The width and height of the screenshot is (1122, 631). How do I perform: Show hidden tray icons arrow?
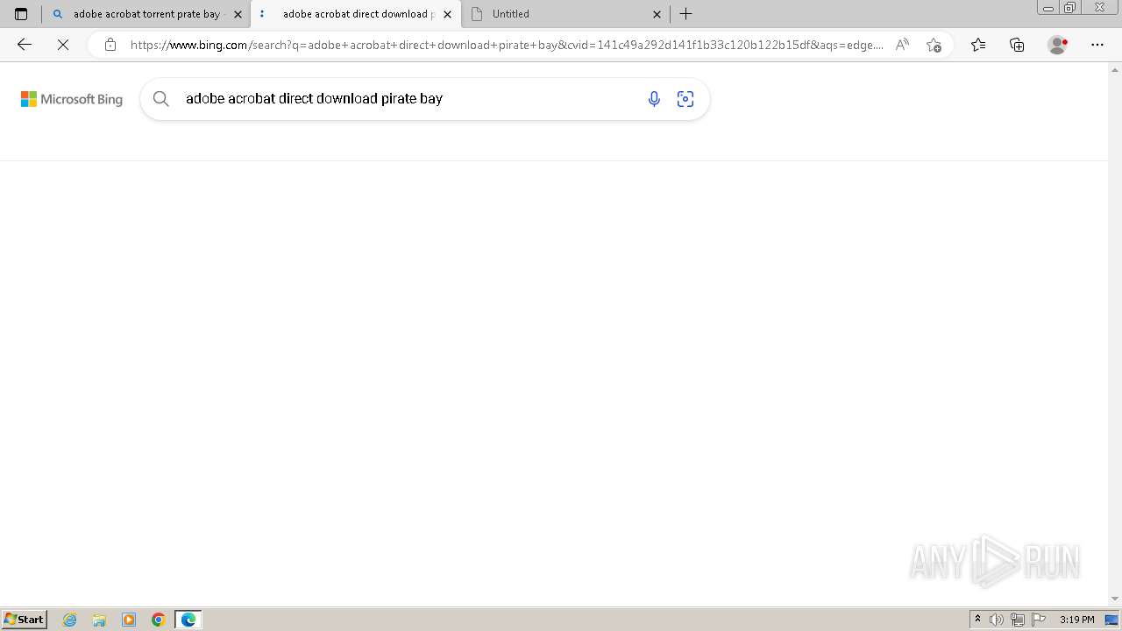tap(977, 620)
